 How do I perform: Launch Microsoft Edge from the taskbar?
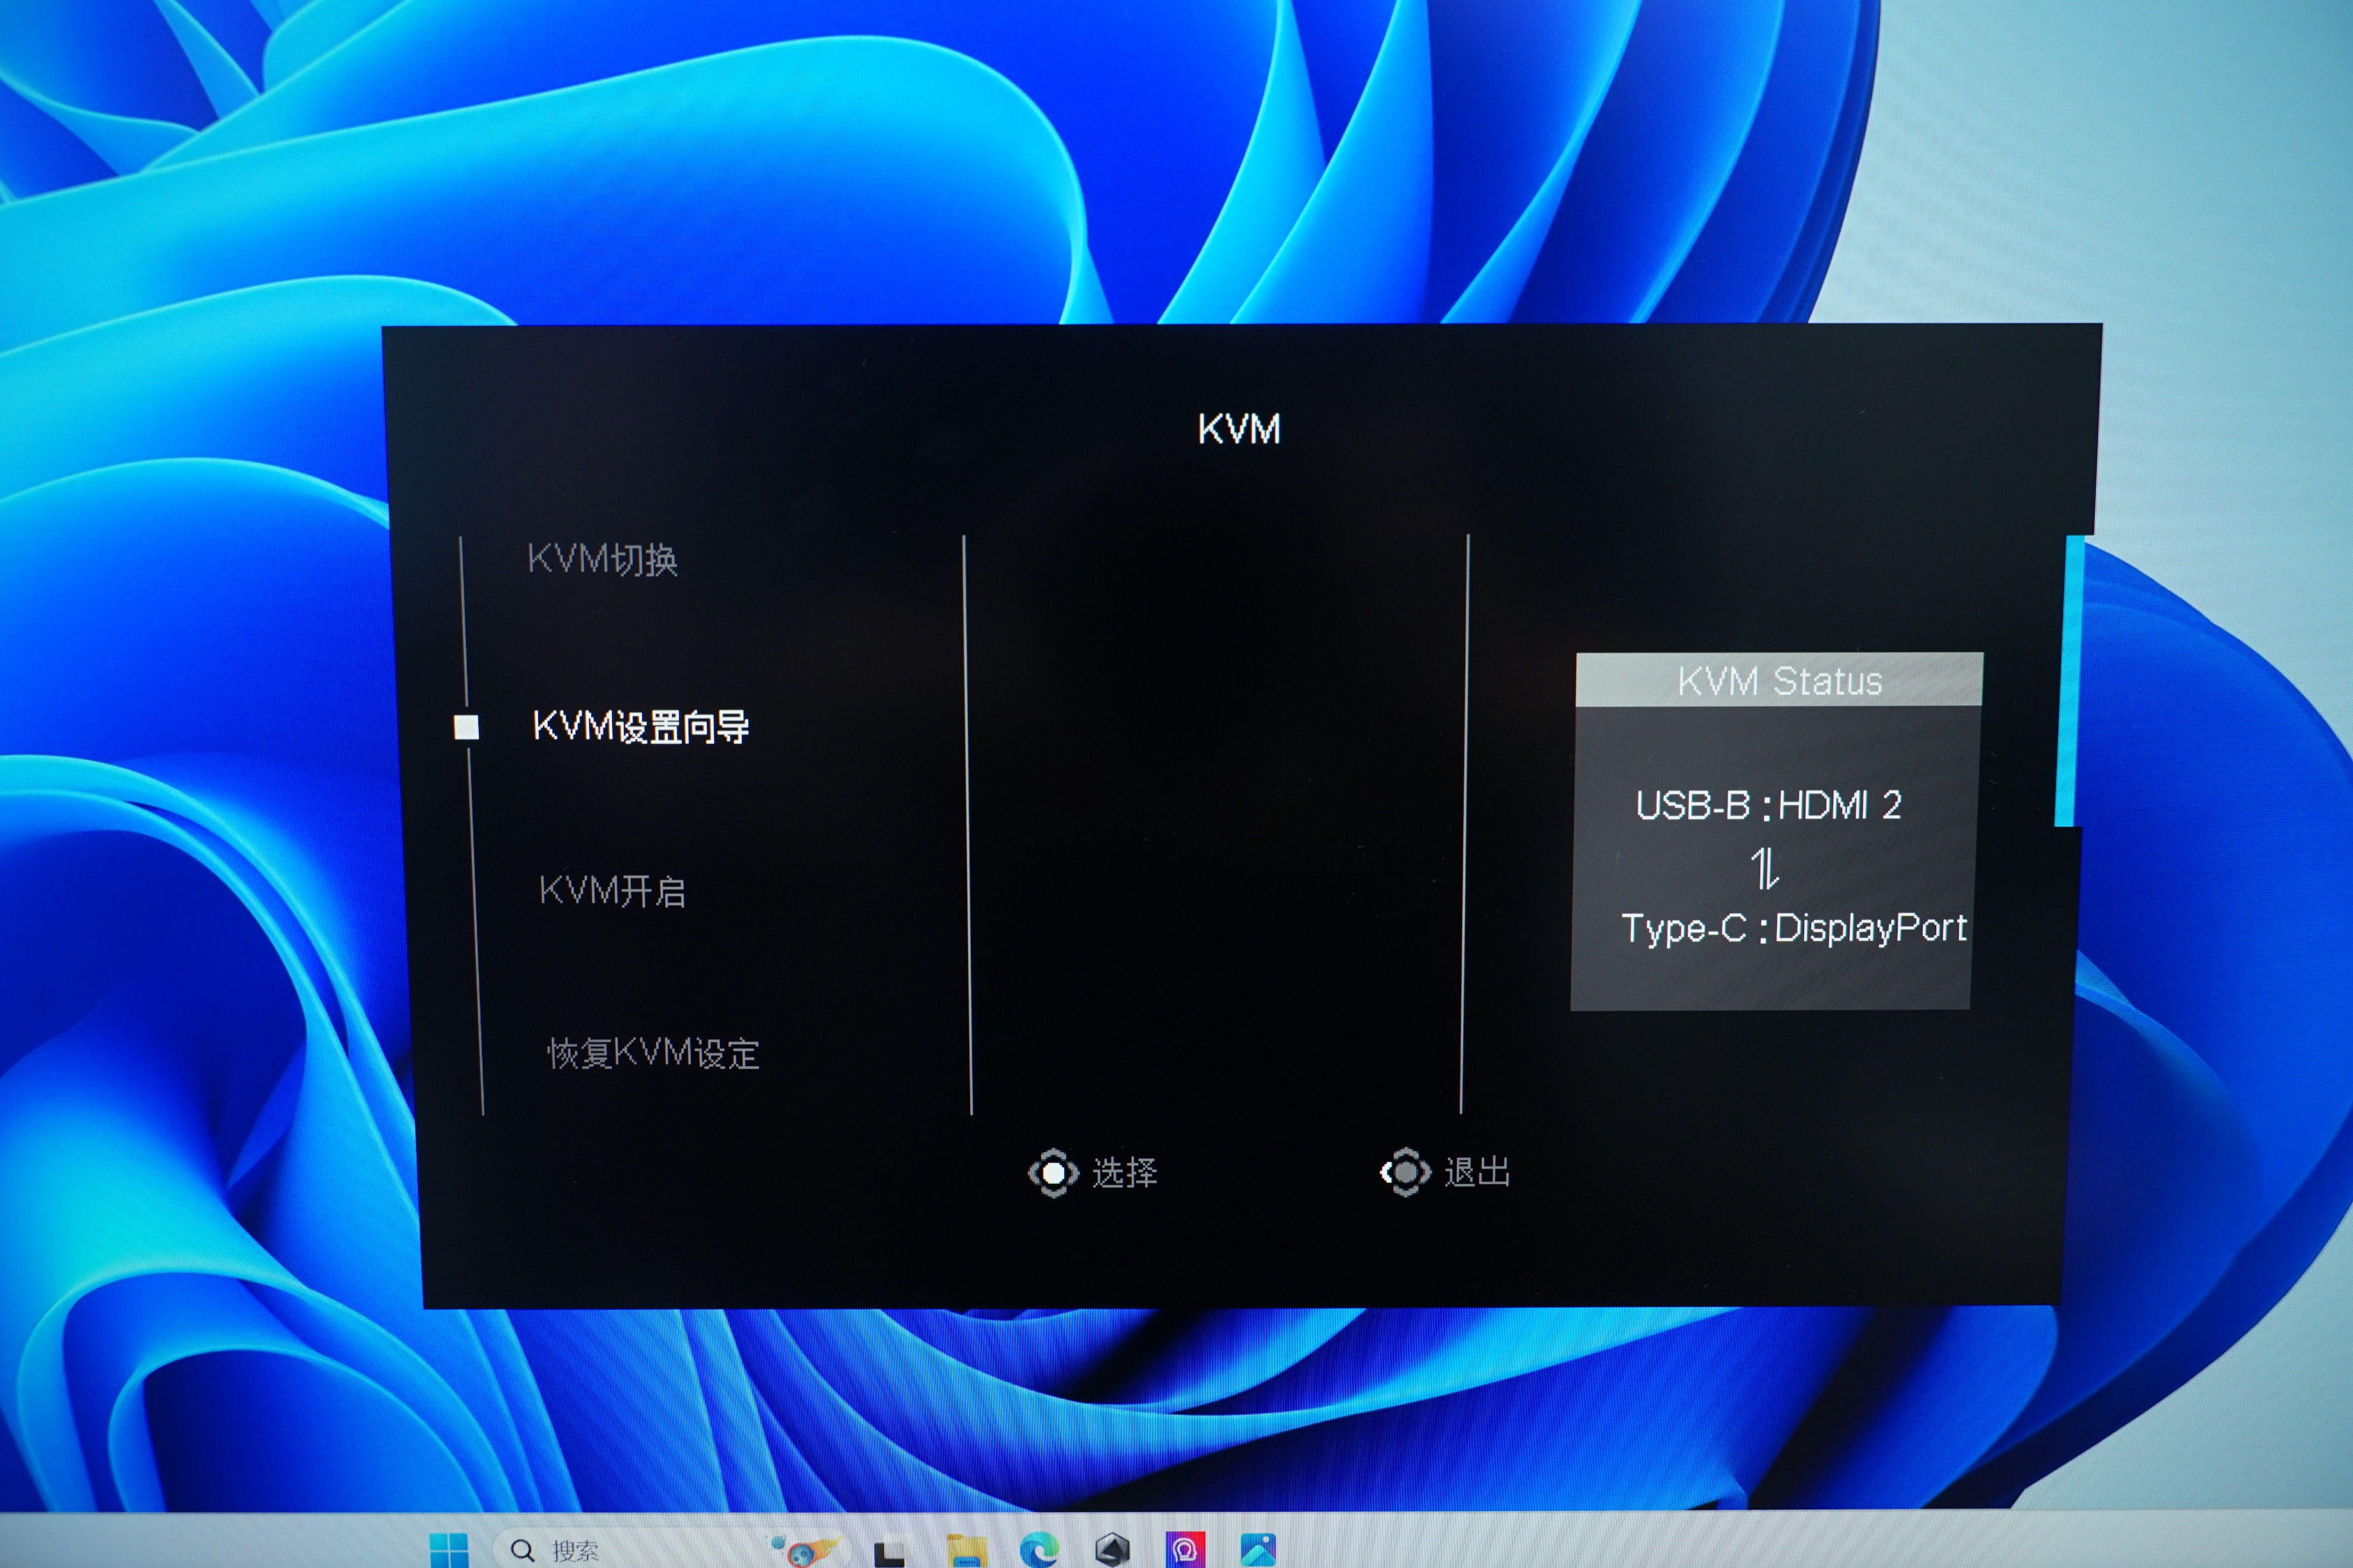[x=1039, y=1551]
